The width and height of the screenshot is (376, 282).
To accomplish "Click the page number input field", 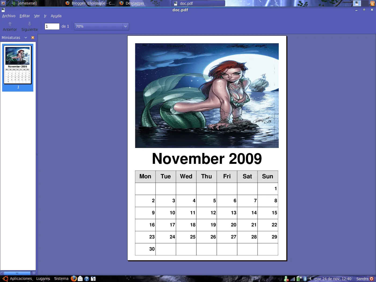I will (52, 26).
